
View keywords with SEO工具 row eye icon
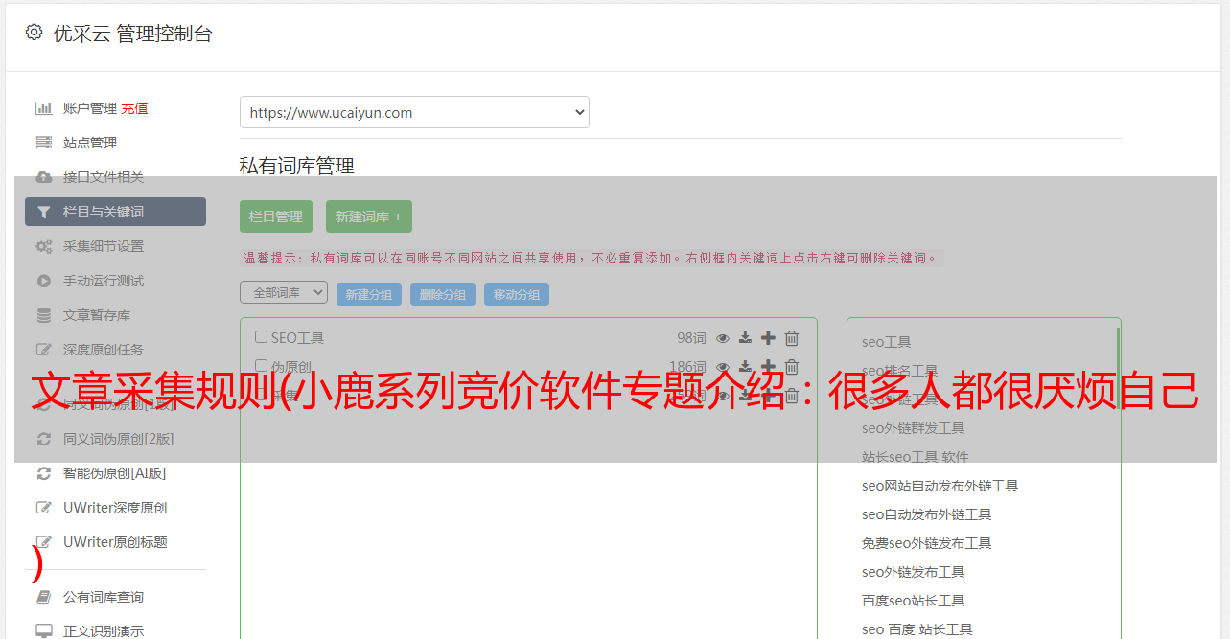coord(723,337)
